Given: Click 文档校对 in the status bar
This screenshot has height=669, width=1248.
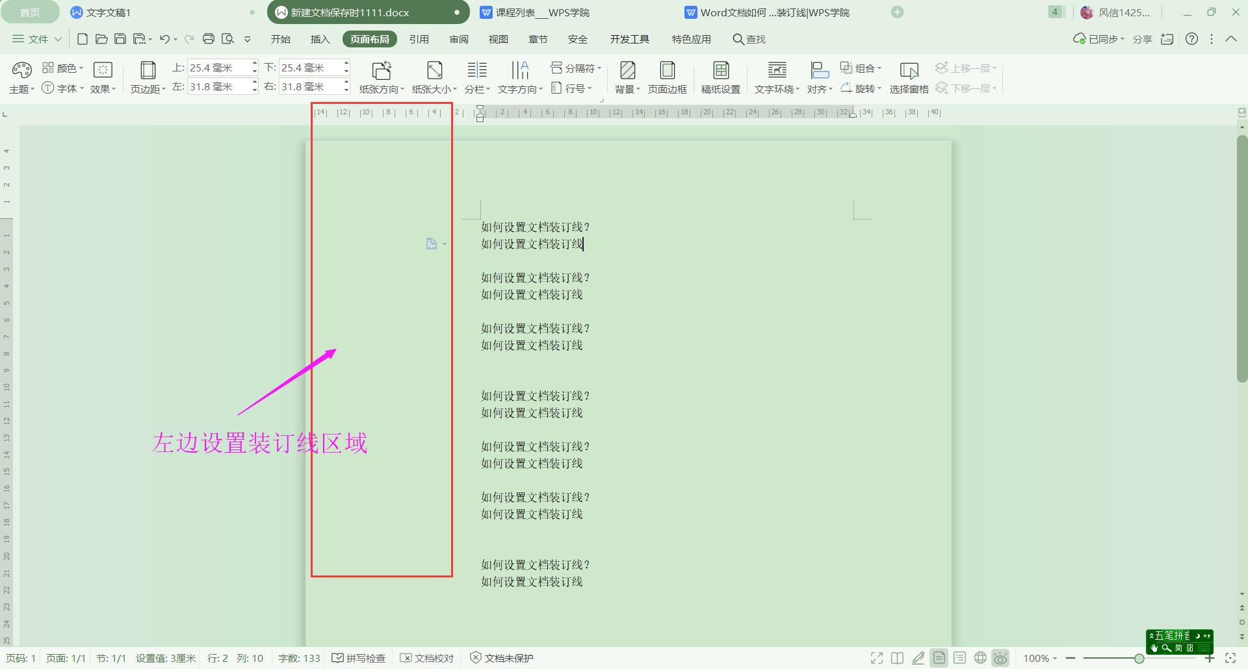Looking at the screenshot, I should click(426, 657).
